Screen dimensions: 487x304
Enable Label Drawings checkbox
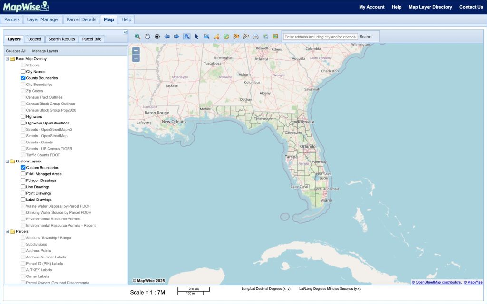point(23,199)
